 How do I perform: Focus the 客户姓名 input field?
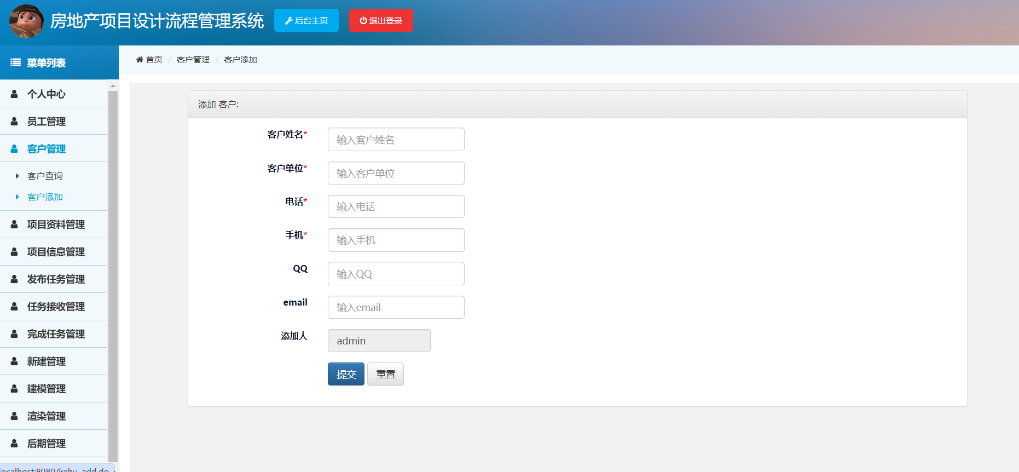pyautogui.click(x=396, y=140)
